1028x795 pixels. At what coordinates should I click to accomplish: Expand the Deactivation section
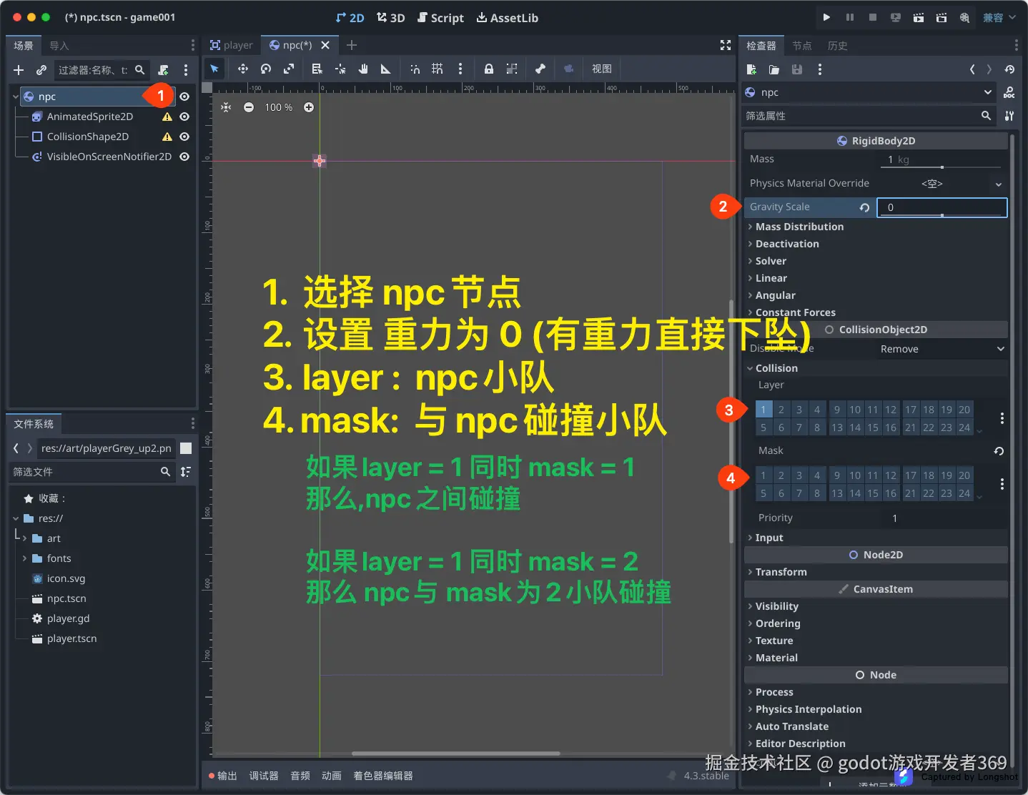876,244
